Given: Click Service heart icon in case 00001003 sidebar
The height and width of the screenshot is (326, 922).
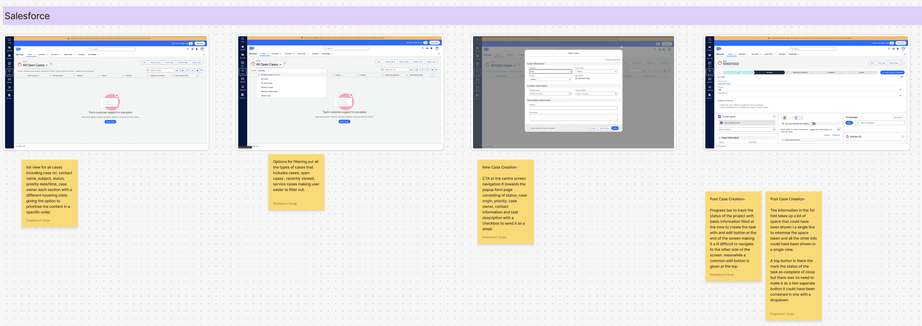Looking at the screenshot, I should (x=710, y=72).
